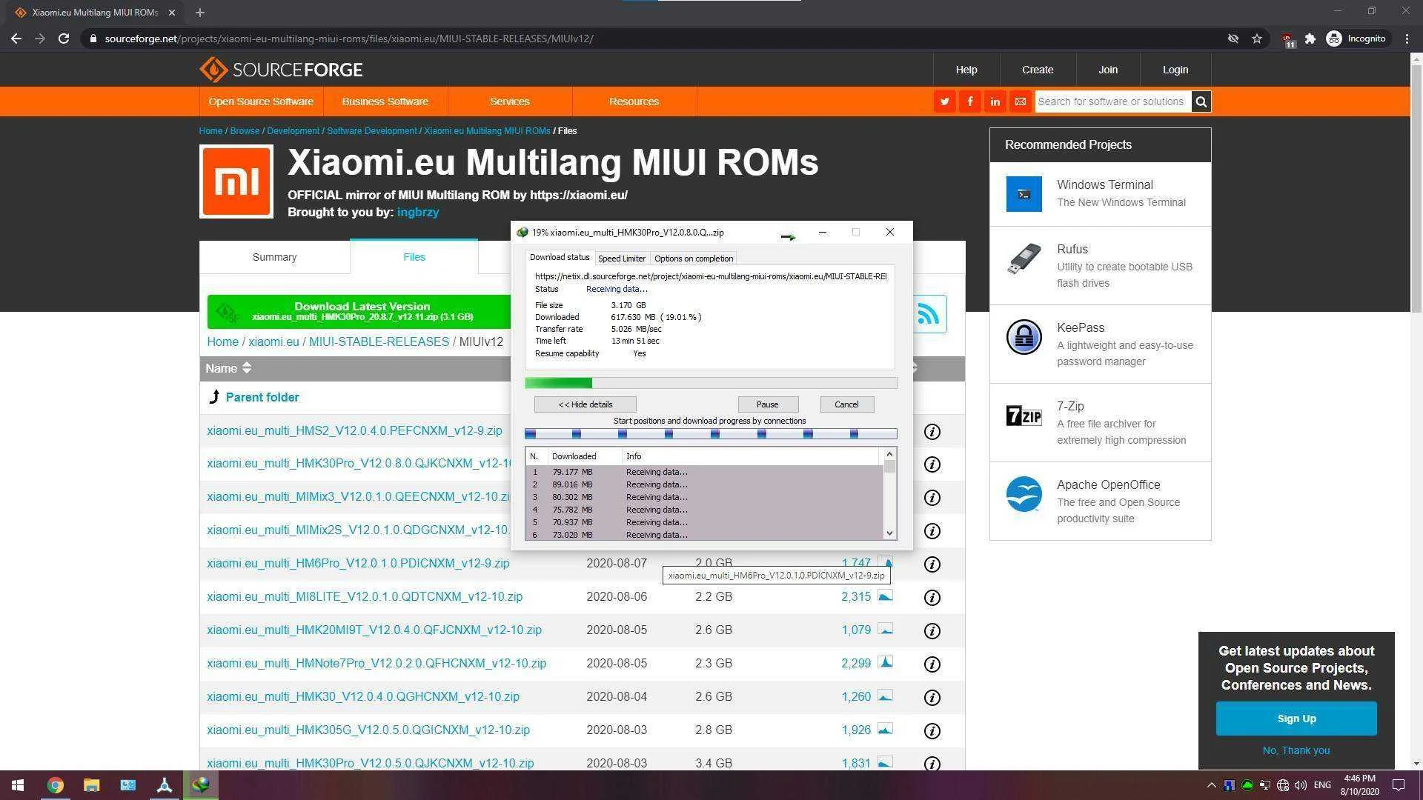The width and height of the screenshot is (1423, 800).
Task: Click the search magnifier button
Action: click(x=1201, y=101)
